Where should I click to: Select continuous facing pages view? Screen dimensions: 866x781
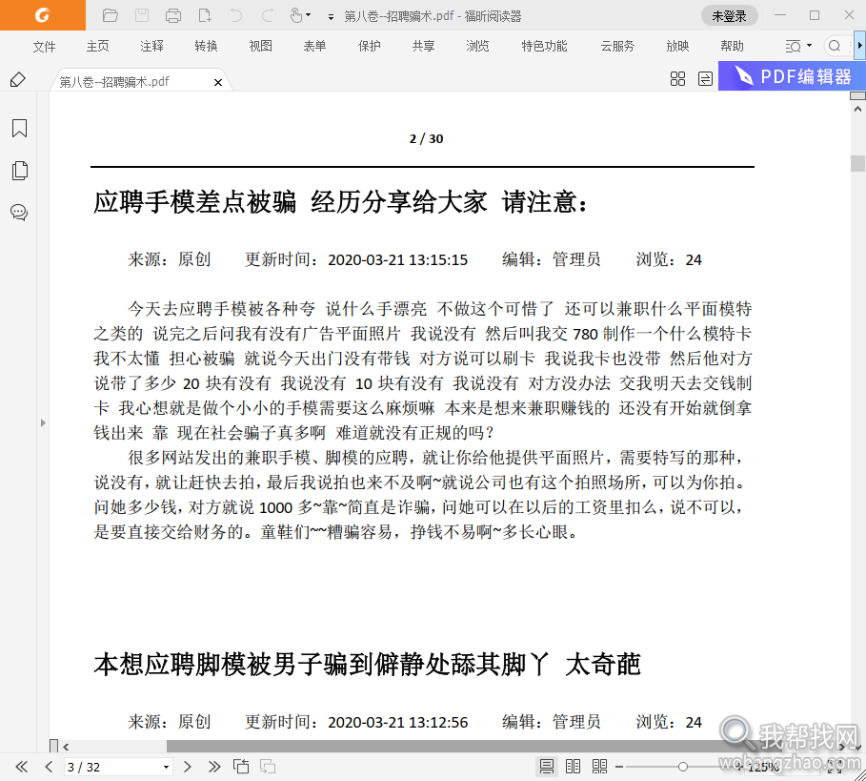click(x=599, y=767)
